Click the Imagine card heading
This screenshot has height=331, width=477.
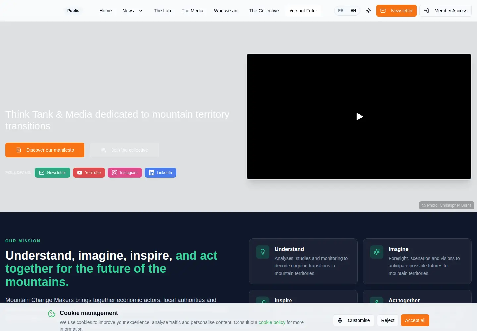coord(398,249)
